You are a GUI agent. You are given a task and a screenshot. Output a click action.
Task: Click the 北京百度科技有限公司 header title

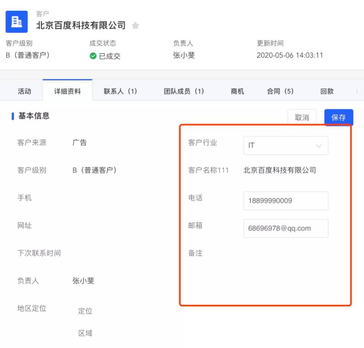click(81, 25)
